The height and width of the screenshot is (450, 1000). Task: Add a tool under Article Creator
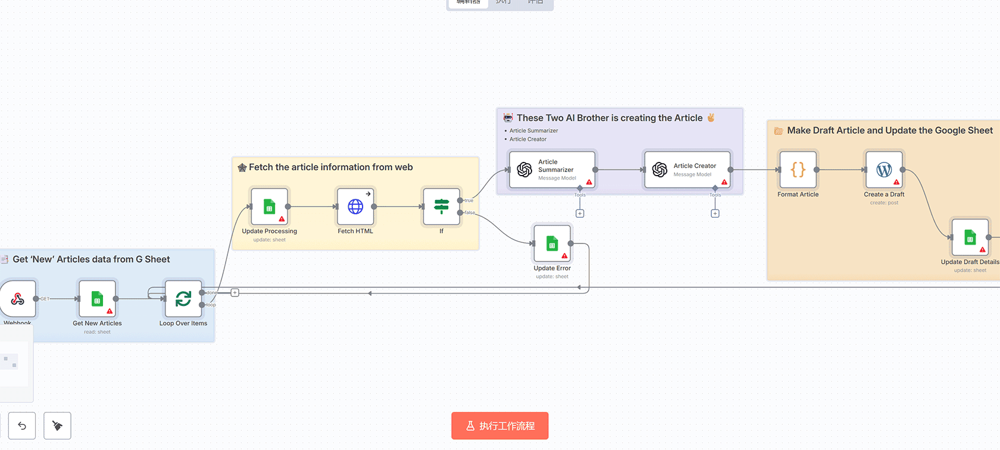tap(715, 214)
